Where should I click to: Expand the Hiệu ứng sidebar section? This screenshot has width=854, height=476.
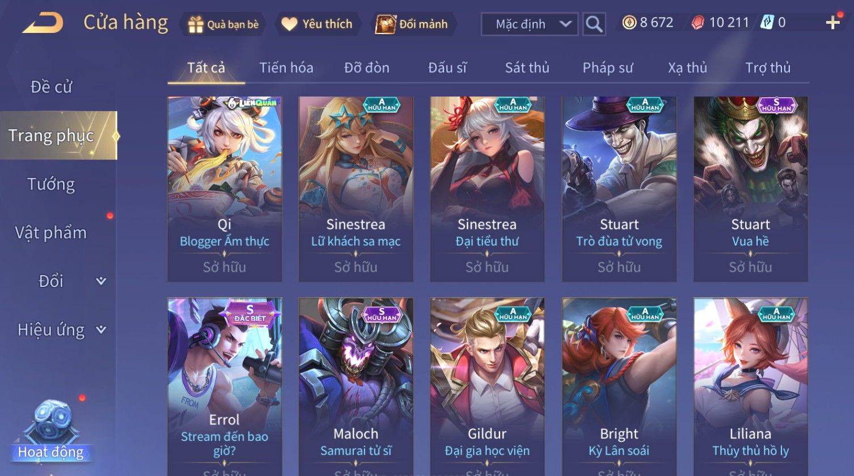pyautogui.click(x=101, y=330)
